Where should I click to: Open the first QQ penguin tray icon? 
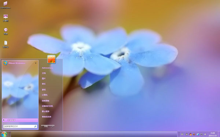click(187, 134)
